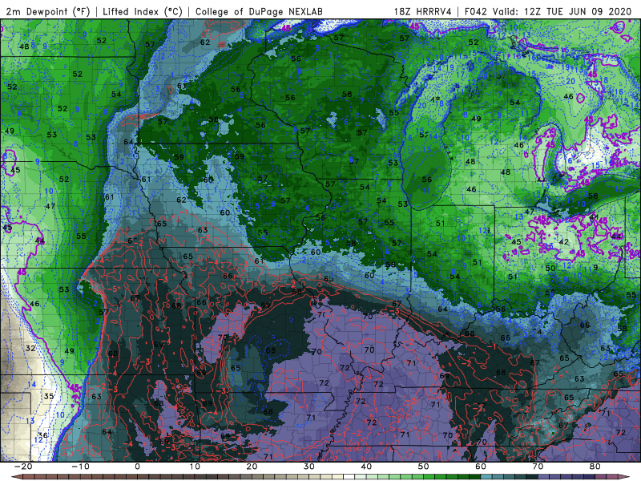
Task: Click the "40" color scale label
Action: [x=366, y=467]
